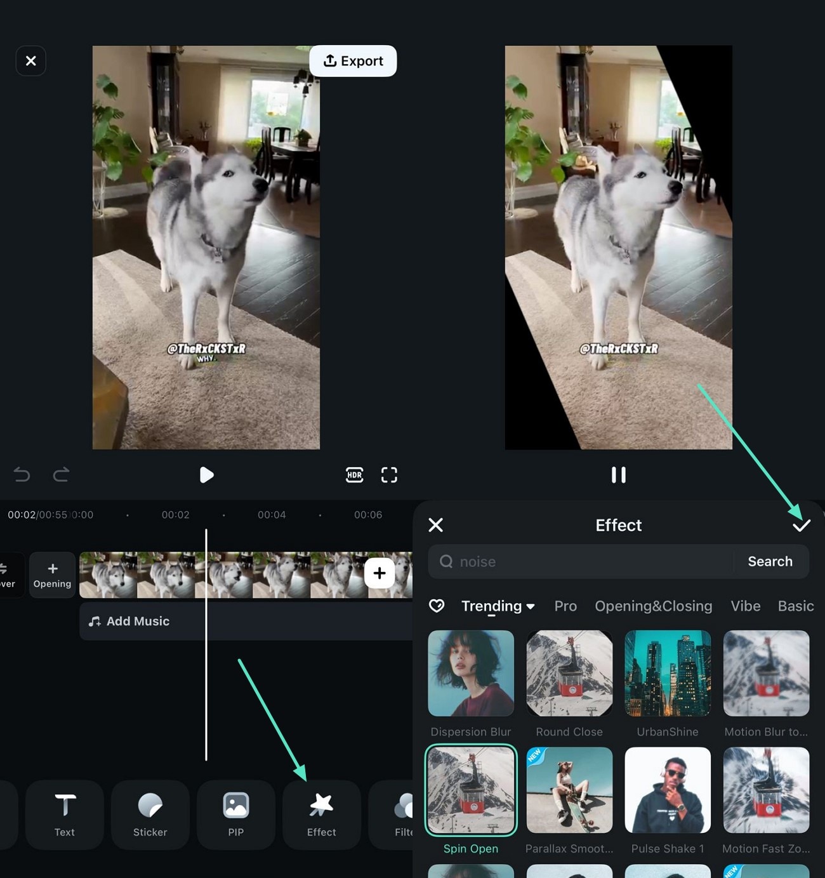The image size is (825, 878).
Task: Select the Round Close effect
Action: point(569,674)
